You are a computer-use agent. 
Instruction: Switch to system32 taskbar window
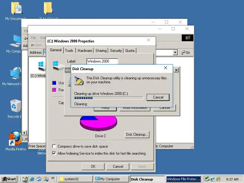[75, 179]
